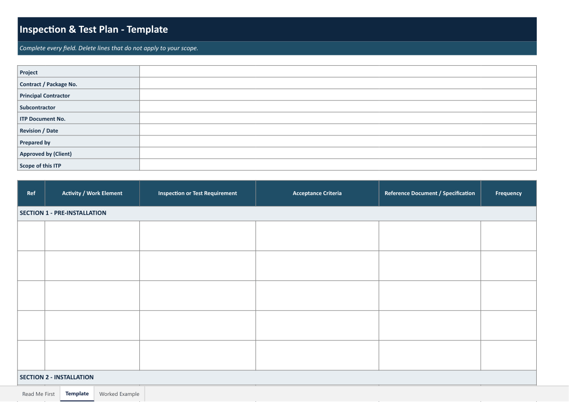569x402 pixels.
Task: Select the Contract / Package No. input cell
Action: pyautogui.click(x=338, y=83)
